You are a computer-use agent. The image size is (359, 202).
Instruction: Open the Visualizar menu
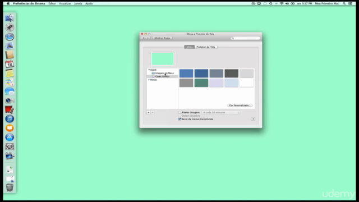[65, 3]
